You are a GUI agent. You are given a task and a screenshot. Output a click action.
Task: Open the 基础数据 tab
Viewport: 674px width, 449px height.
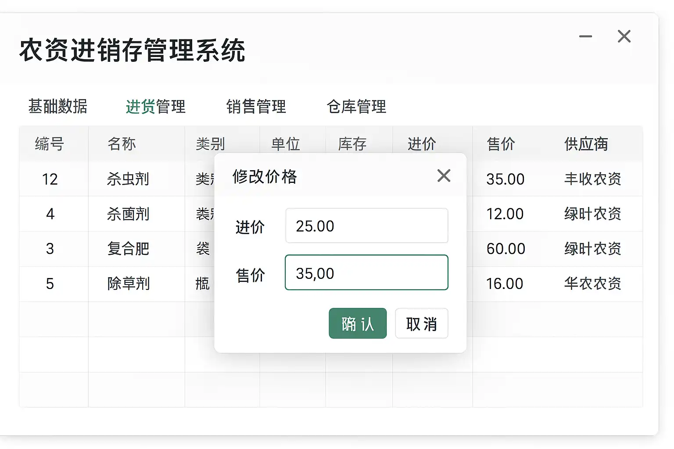(x=58, y=107)
